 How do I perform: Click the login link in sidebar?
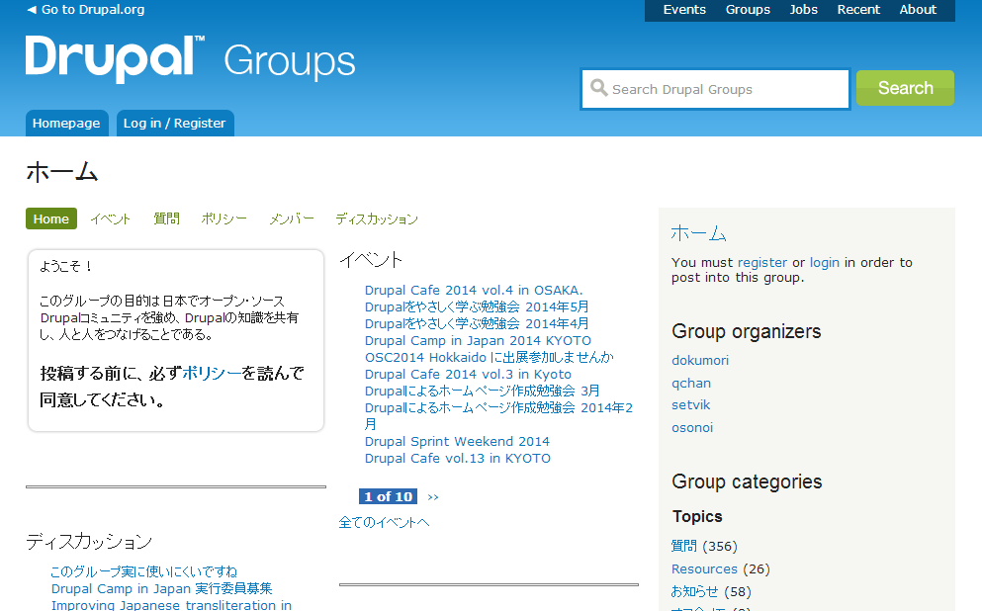(x=824, y=263)
